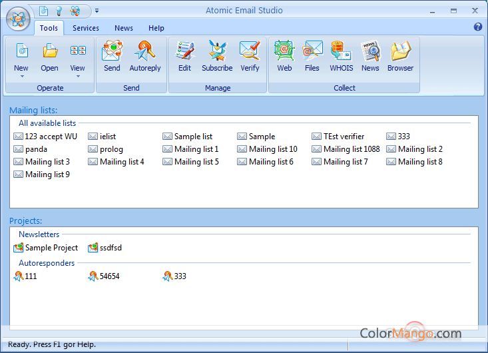This screenshot has height=353, width=488.
Task: Launch the Autoreply tool
Action: [x=145, y=56]
